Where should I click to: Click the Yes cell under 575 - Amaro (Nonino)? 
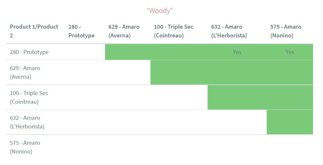[x=290, y=52]
